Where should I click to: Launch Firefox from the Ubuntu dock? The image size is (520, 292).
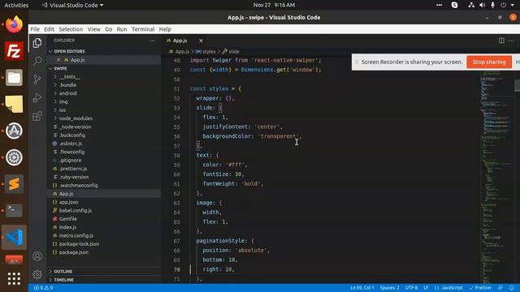pyautogui.click(x=14, y=24)
